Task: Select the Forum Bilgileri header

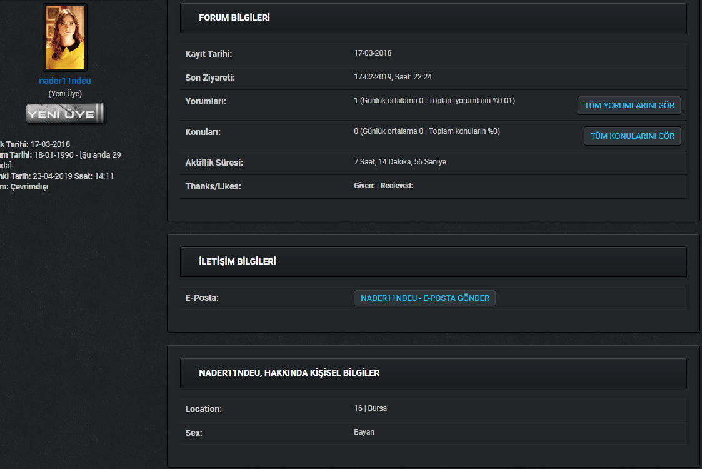Action: click(433, 18)
